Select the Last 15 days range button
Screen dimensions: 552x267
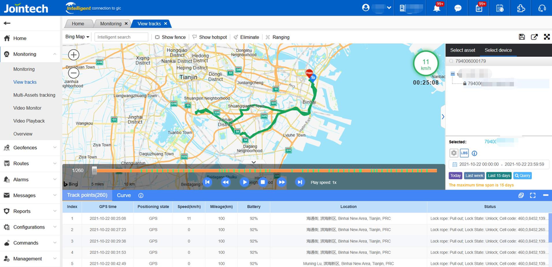499,176
